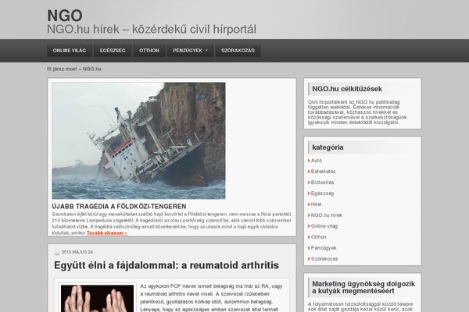Open the Együtt élni a fájdalommal article title

point(166,265)
